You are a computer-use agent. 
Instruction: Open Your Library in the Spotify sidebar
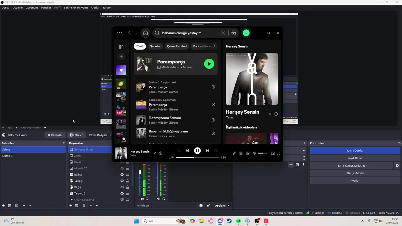(x=121, y=47)
